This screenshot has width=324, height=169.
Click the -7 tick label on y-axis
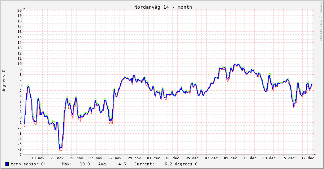click(x=20, y=155)
